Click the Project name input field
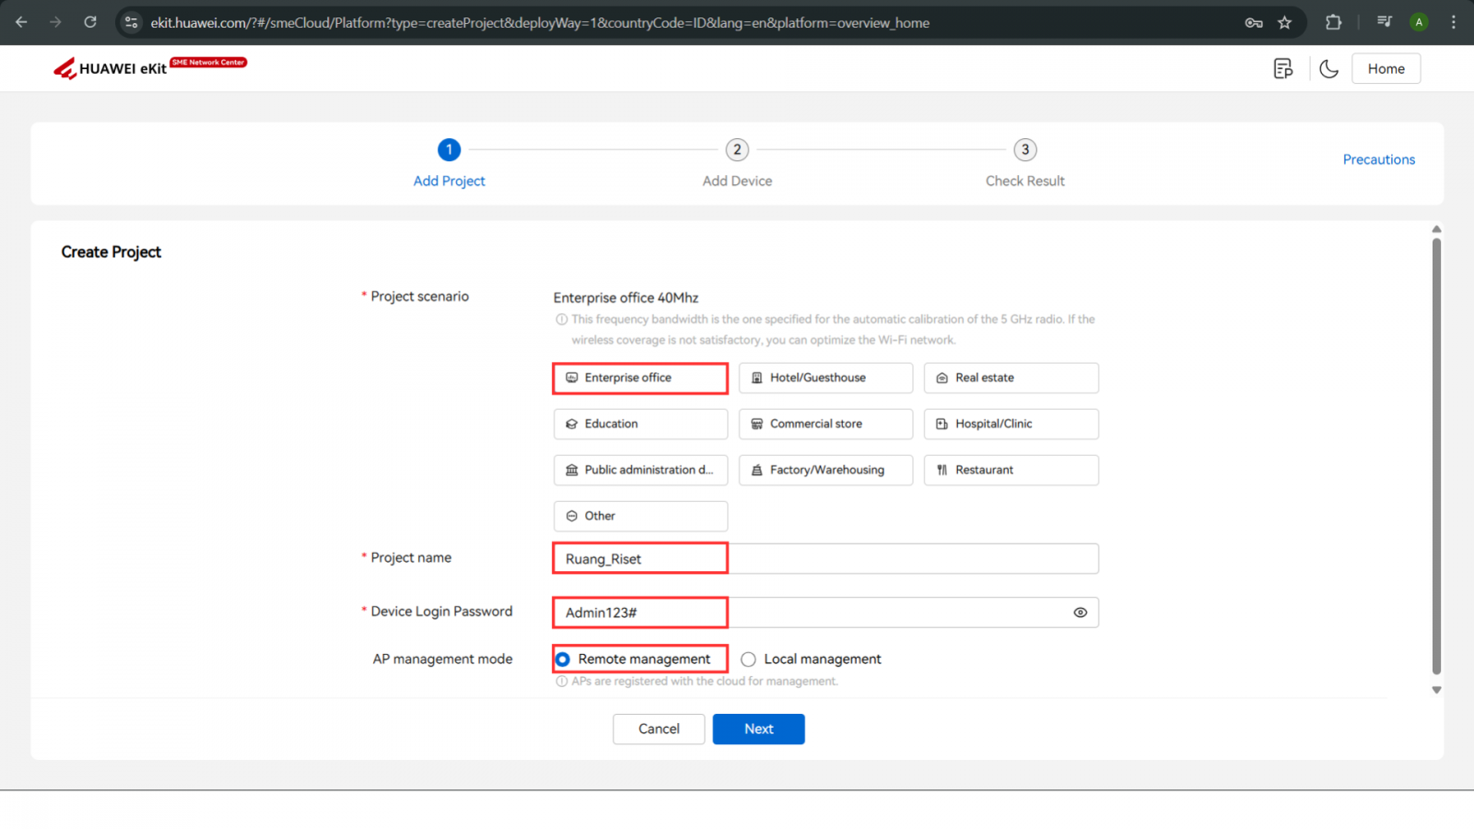 pyautogui.click(x=825, y=559)
